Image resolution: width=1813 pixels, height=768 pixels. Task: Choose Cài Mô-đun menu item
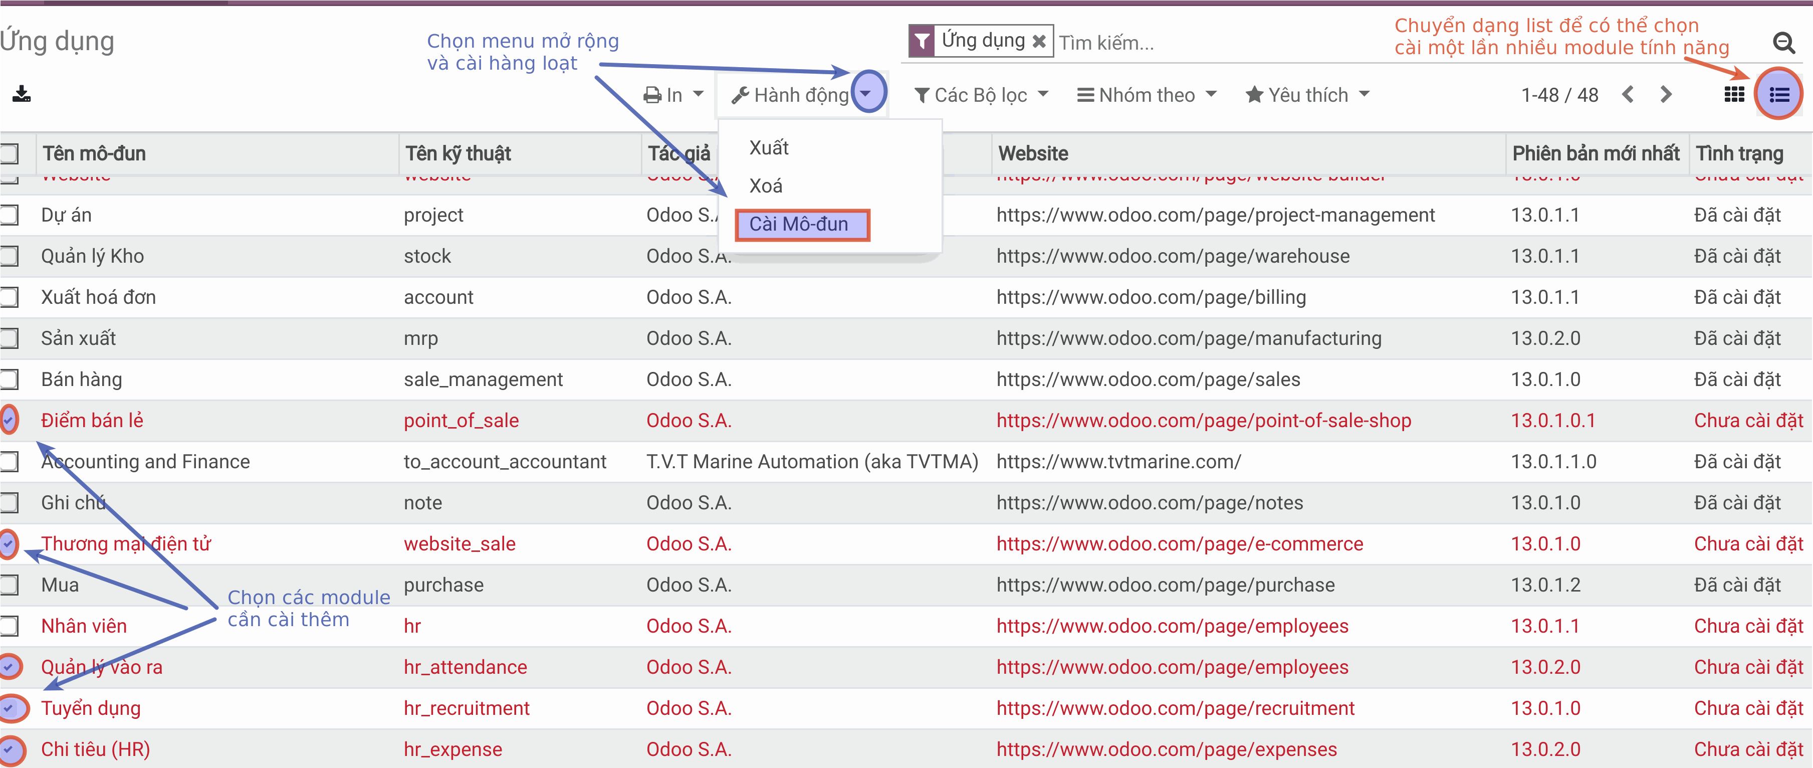(799, 225)
